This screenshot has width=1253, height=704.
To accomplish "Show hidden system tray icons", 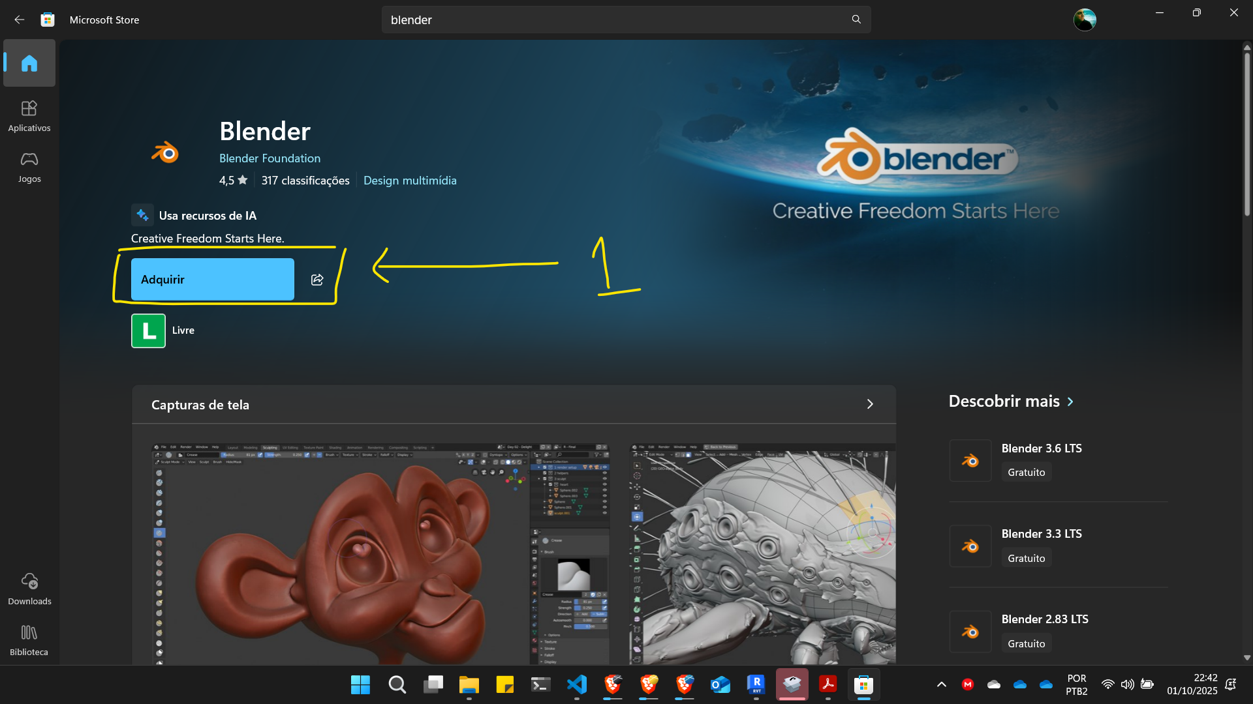I will point(941,684).
